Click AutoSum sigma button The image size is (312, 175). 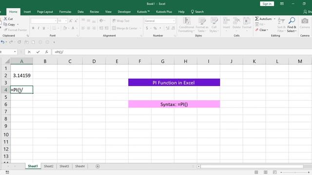263,19
